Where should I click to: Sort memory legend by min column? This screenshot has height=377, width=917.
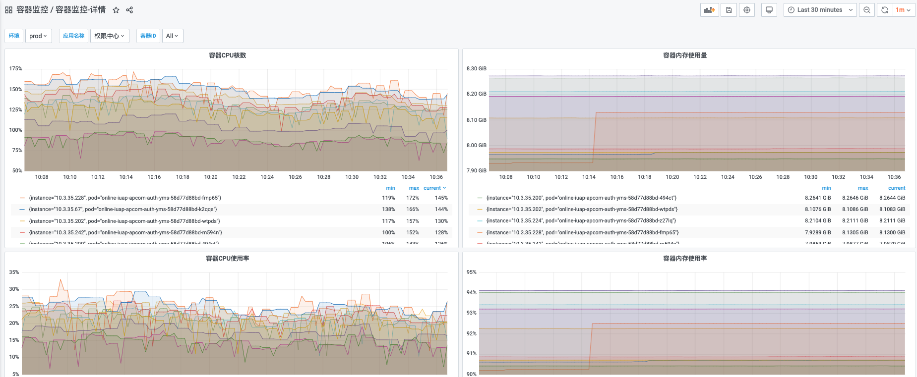[826, 188]
